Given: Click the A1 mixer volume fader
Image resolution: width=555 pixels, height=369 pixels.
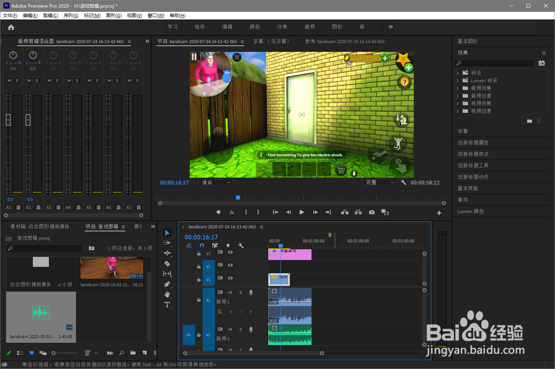Looking at the screenshot, I should pyautogui.click(x=8, y=120).
